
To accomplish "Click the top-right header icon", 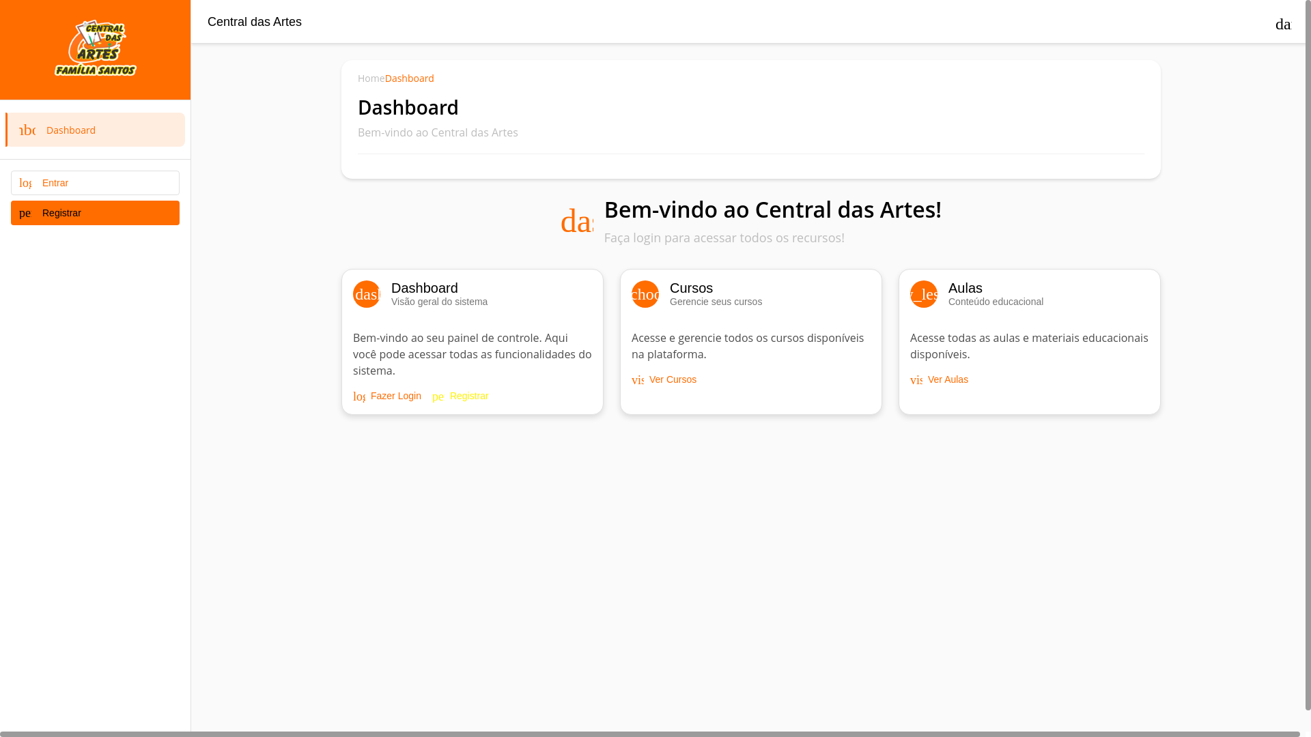I will pos(1283,24).
